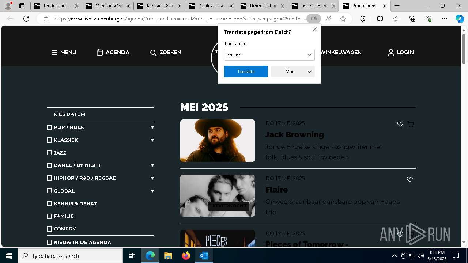Screen dimensions: 468x263
Task: Open Microsoft Edge in taskbar
Action: 150,256
